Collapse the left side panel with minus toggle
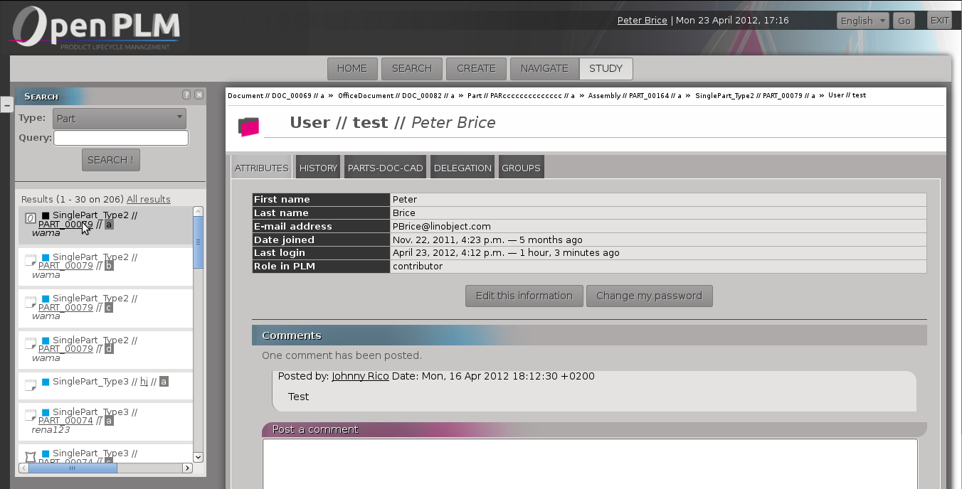 point(6,105)
